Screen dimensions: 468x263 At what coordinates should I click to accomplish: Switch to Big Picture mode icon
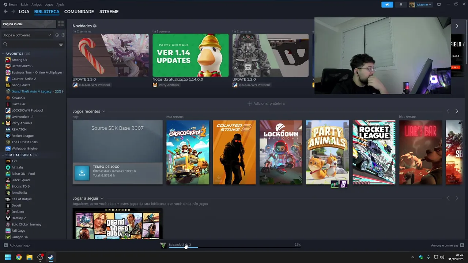[x=439, y=4]
